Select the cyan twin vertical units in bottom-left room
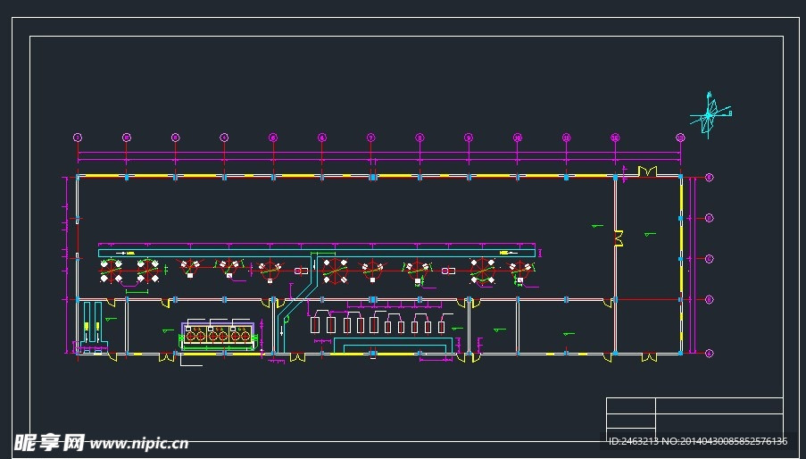Viewport: 806px width, 459px height. click(89, 325)
